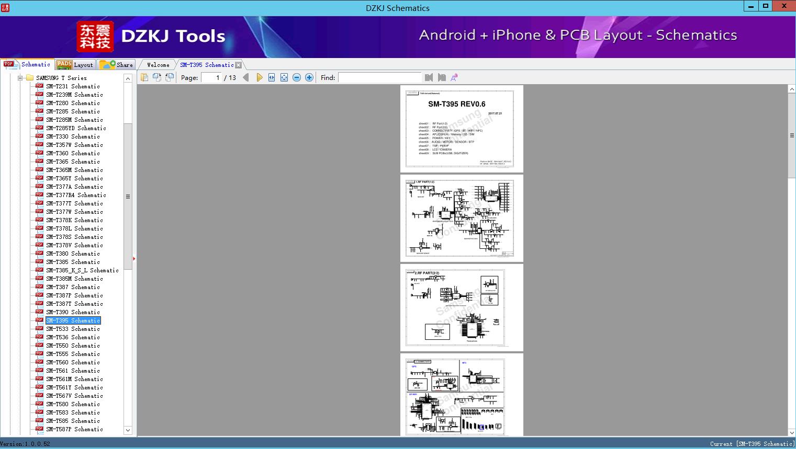The image size is (796, 449).
Task: Minimize the DZKJ Schematics window
Action: [752, 6]
